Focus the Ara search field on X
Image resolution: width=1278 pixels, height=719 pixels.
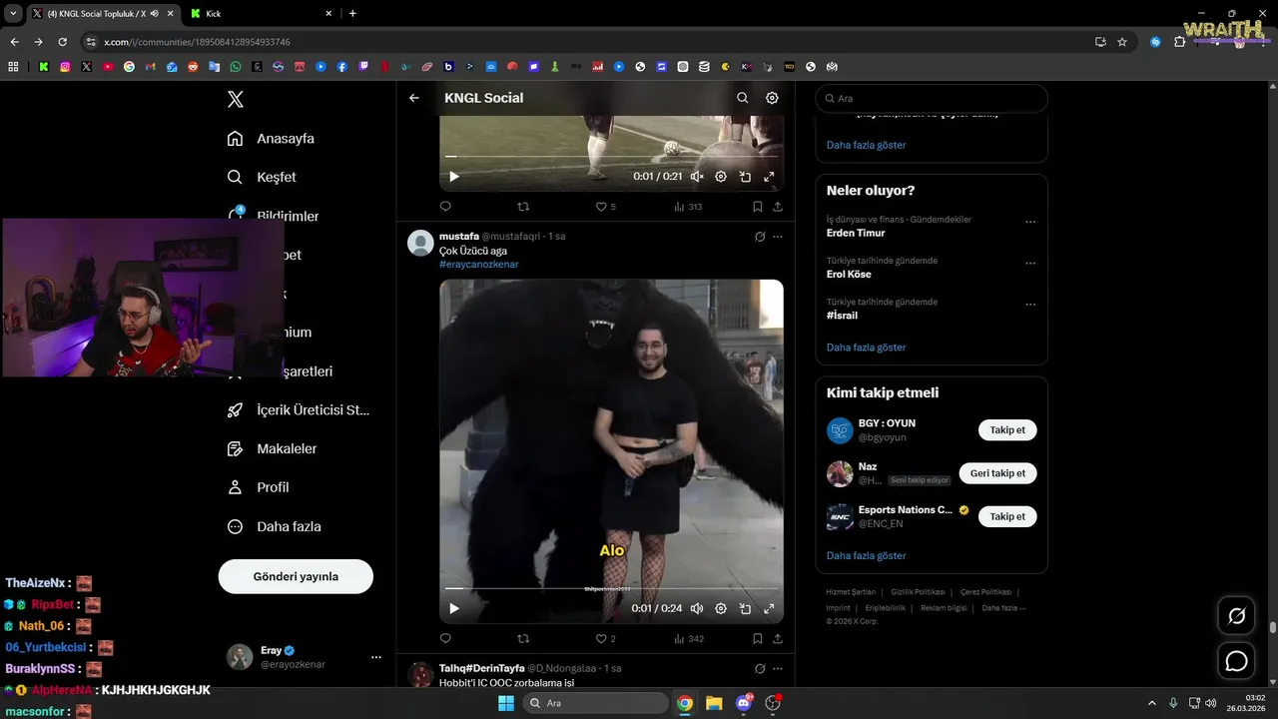932,98
